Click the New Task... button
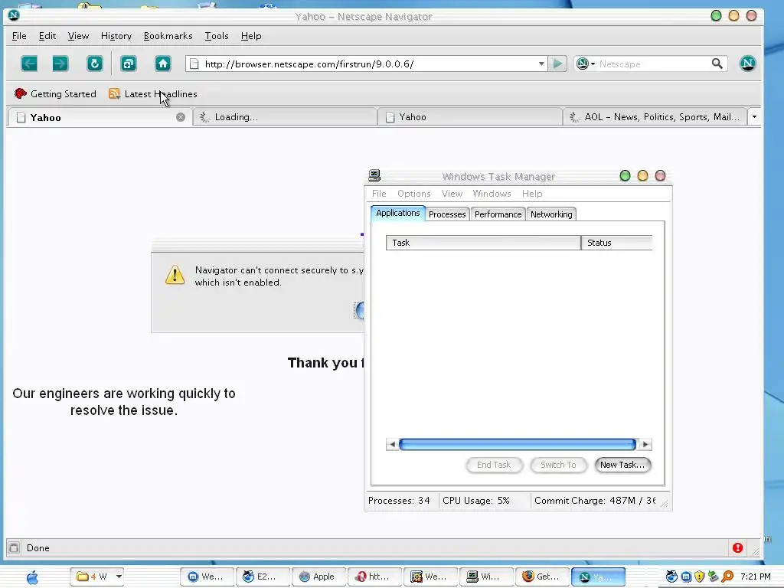 (x=622, y=465)
